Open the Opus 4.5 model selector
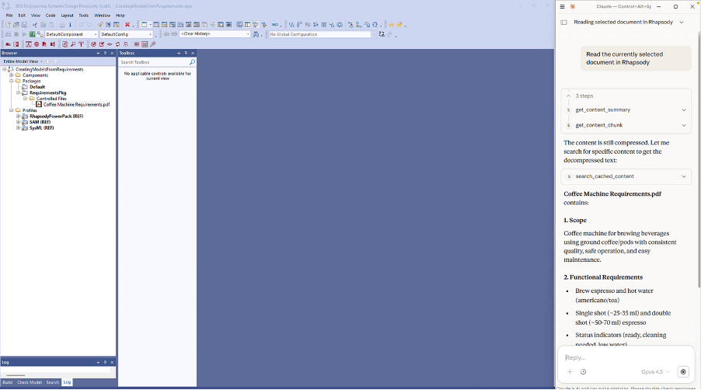This screenshot has height=390, width=701. [x=655, y=371]
